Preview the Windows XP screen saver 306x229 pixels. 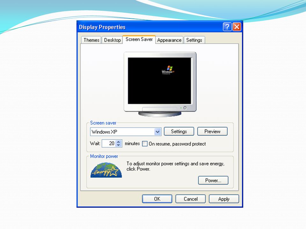[x=212, y=131]
